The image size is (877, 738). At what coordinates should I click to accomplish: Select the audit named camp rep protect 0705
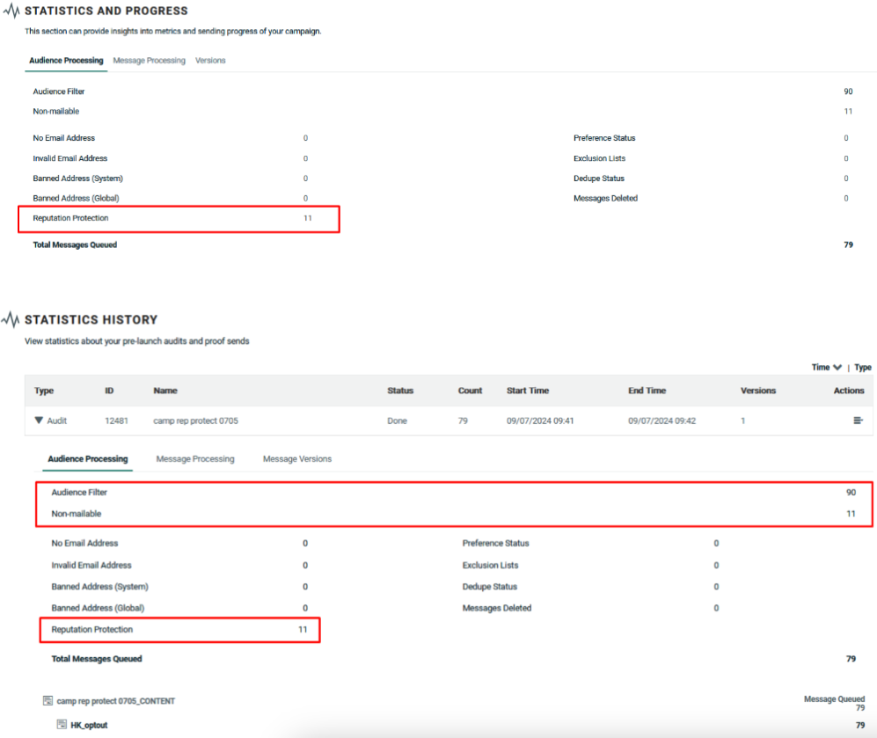pos(195,420)
